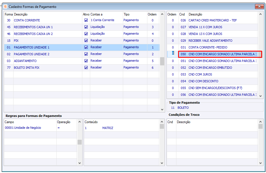Click 1 Conta Corrente in Contas a column

point(103,20)
